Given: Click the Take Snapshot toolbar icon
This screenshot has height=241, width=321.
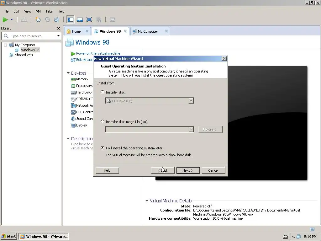Looking at the screenshot, I should tap(38, 19).
